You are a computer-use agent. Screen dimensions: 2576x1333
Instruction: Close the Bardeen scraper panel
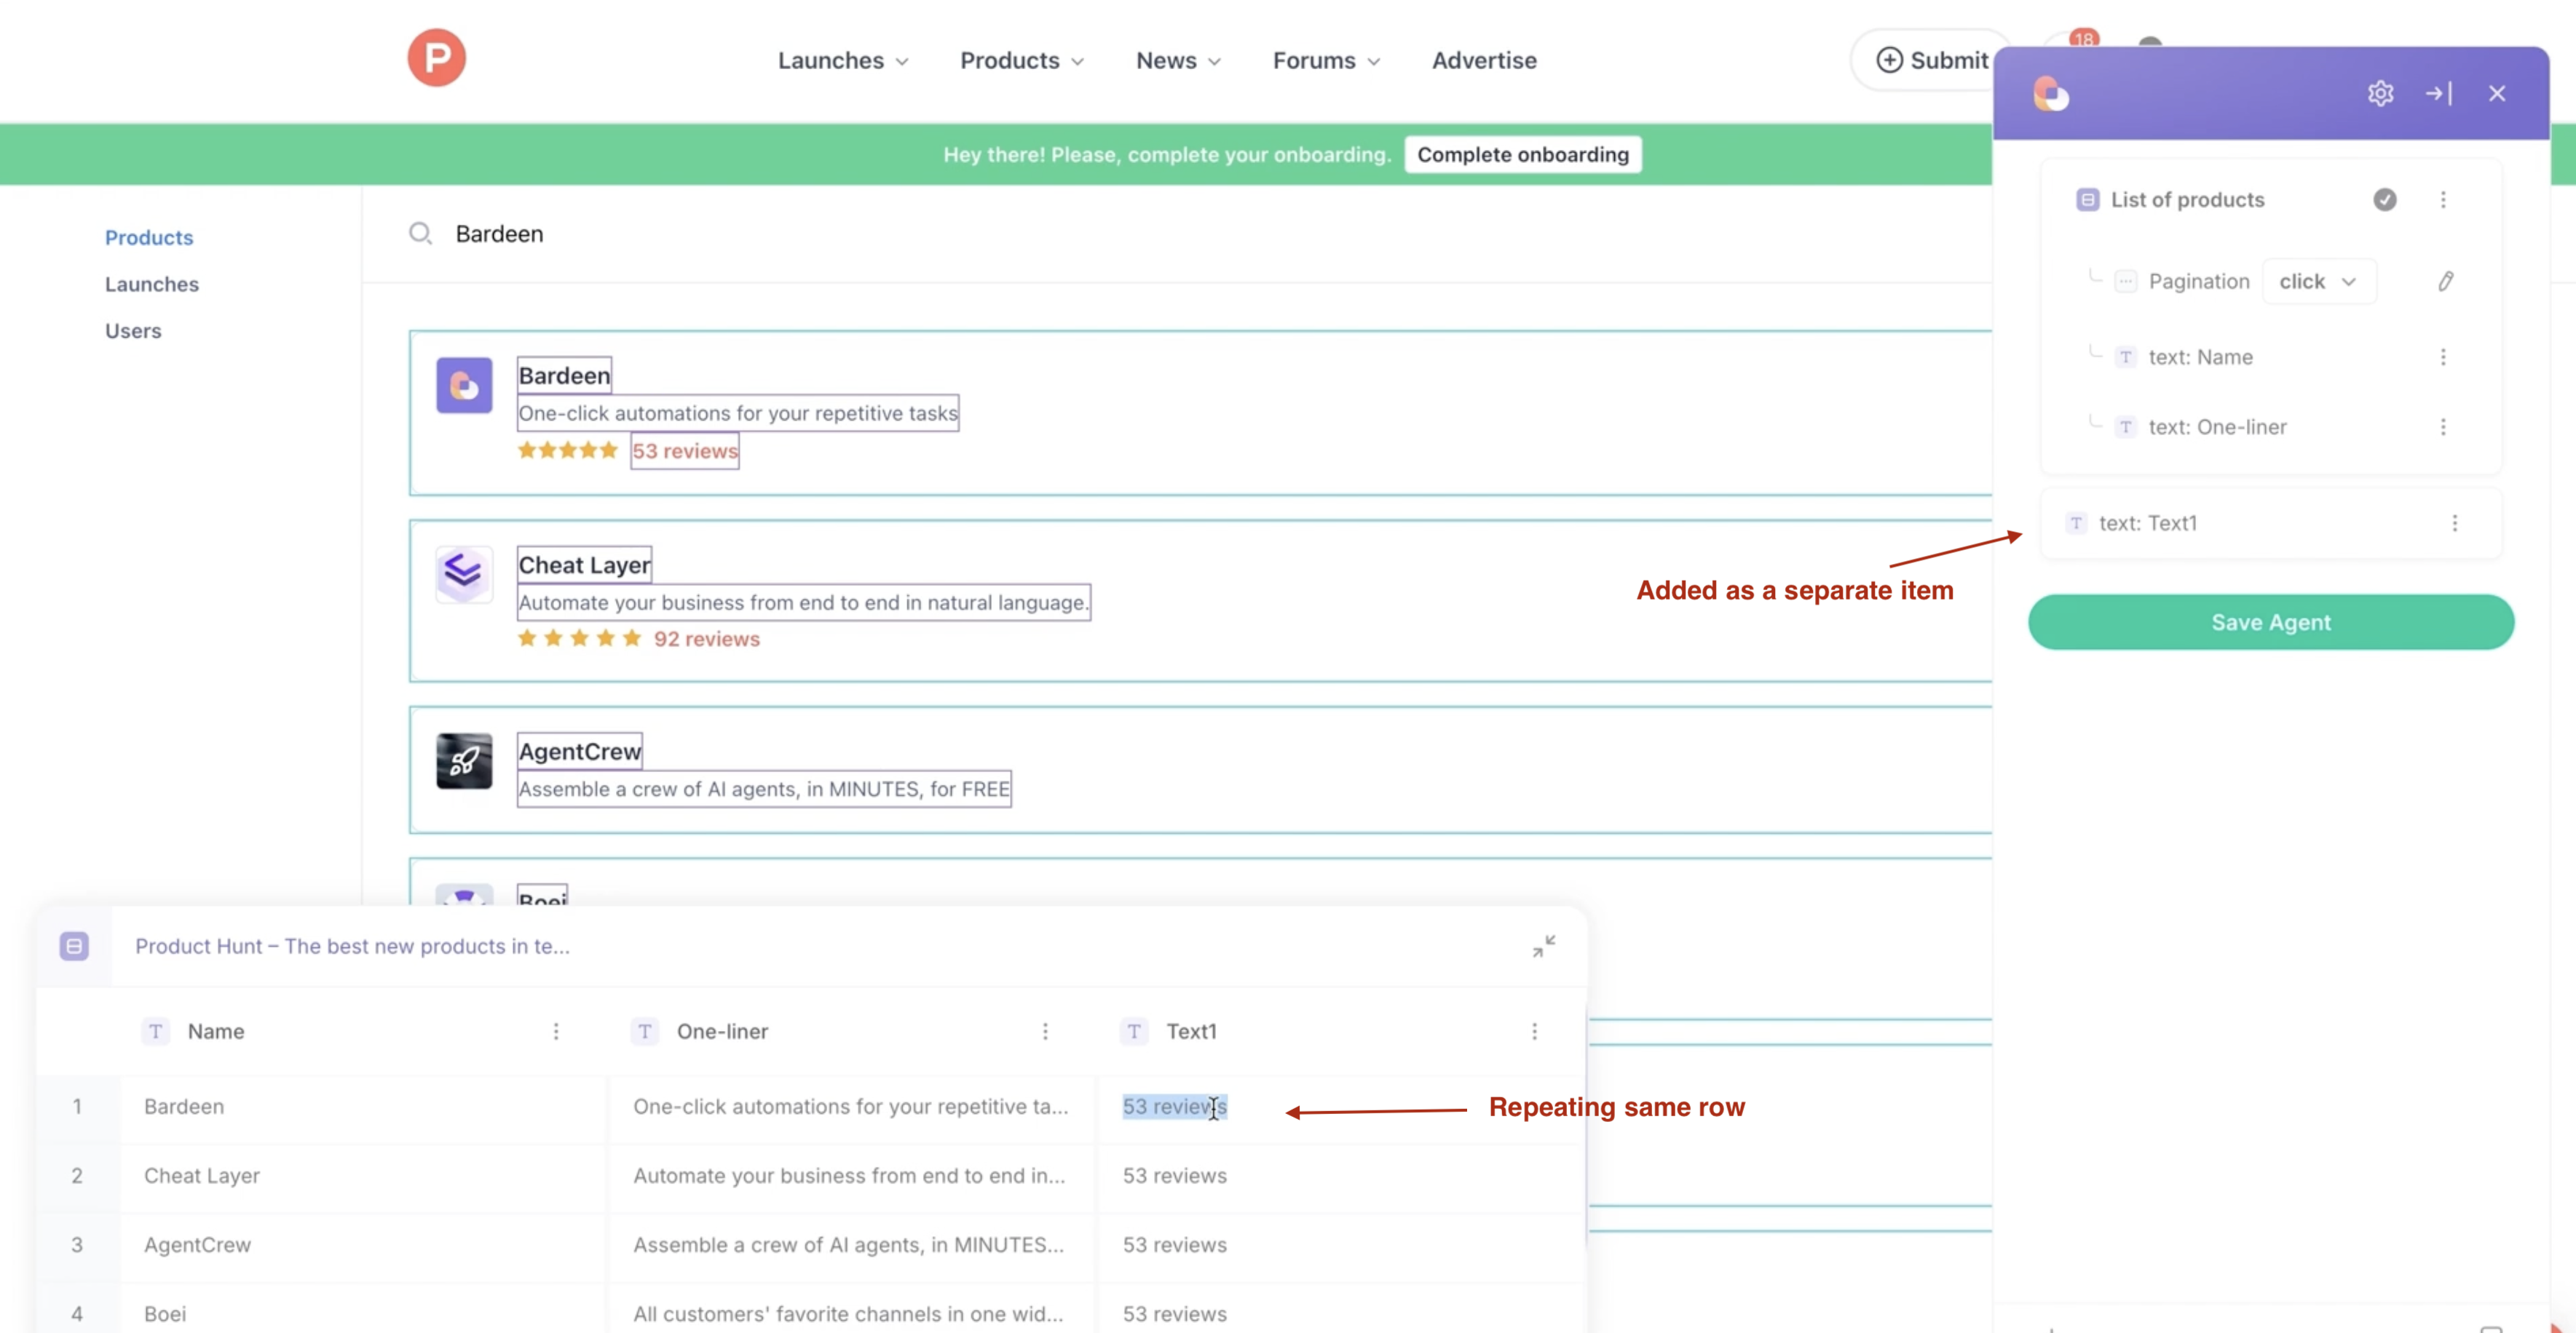2497,94
